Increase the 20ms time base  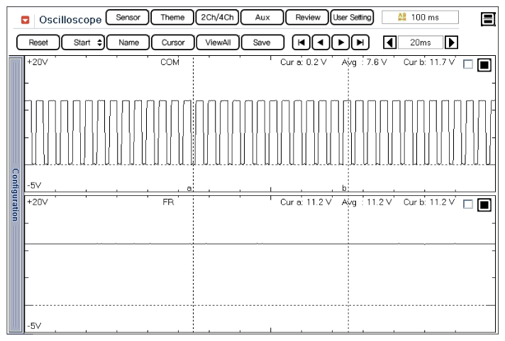coord(451,42)
